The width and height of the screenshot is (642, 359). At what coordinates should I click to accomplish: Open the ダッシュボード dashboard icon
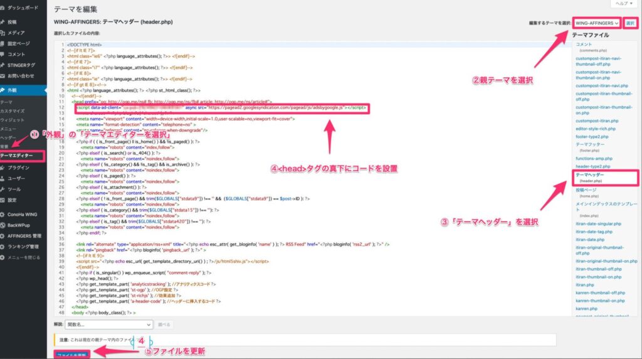tap(2, 8)
